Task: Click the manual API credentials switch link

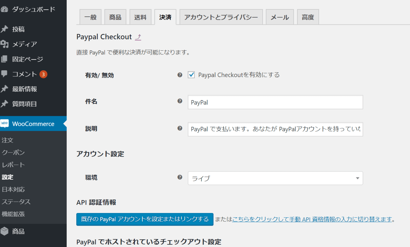Action: tap(312, 219)
